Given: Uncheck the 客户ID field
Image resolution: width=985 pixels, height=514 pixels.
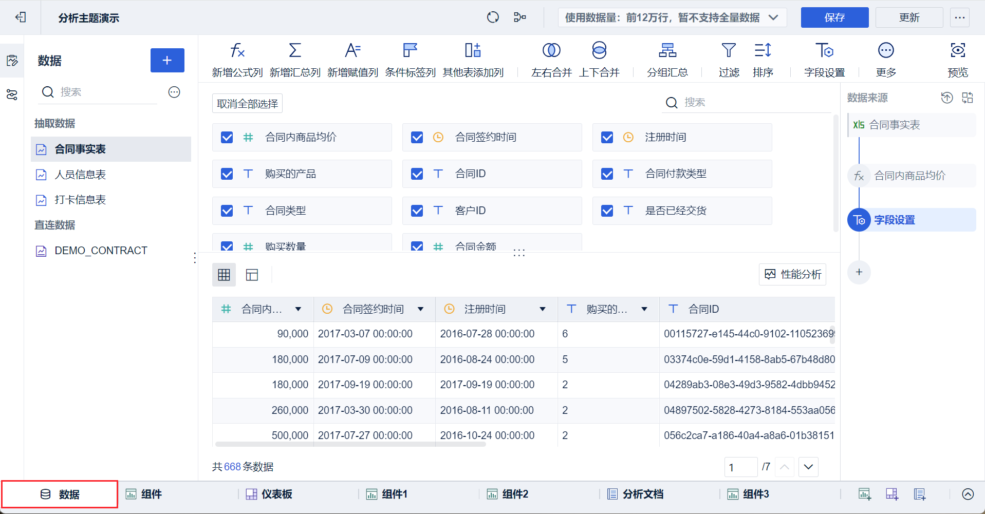Looking at the screenshot, I should (x=417, y=211).
